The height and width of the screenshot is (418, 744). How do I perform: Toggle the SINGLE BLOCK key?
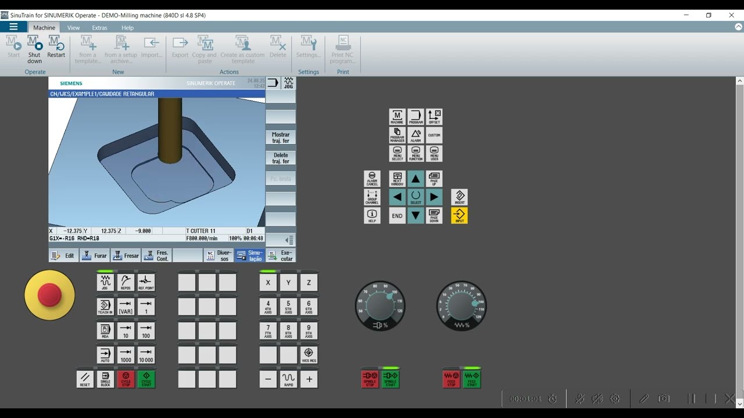click(105, 380)
